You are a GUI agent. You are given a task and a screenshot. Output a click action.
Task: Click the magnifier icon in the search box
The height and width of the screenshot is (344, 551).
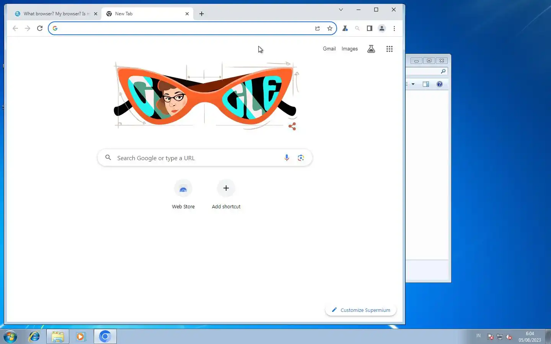tap(108, 157)
